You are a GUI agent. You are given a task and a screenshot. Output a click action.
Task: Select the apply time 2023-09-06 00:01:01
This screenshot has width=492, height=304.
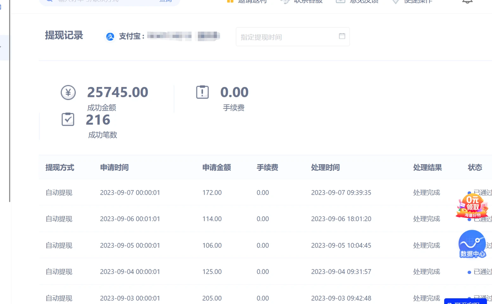click(x=130, y=219)
